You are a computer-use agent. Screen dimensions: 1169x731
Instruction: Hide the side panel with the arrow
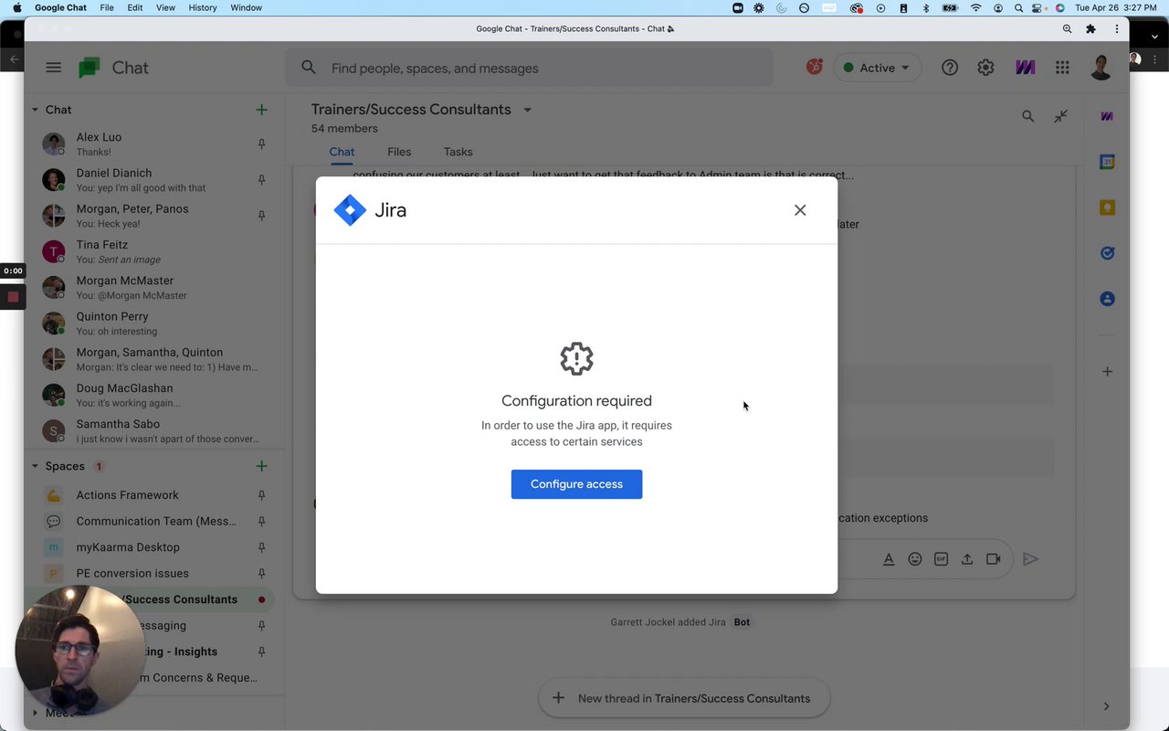(x=1106, y=706)
